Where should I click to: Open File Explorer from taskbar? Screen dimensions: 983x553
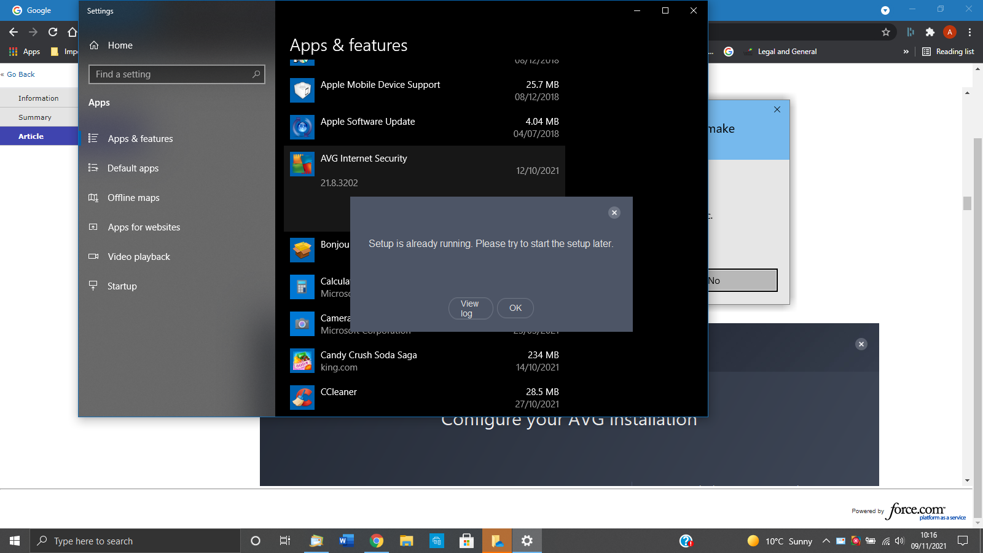[407, 541]
